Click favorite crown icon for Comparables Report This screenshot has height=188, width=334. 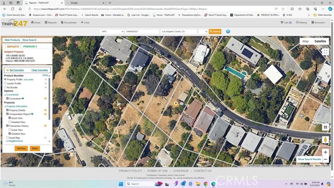pyautogui.click(x=45, y=114)
